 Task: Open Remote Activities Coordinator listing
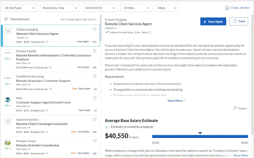point(38,145)
